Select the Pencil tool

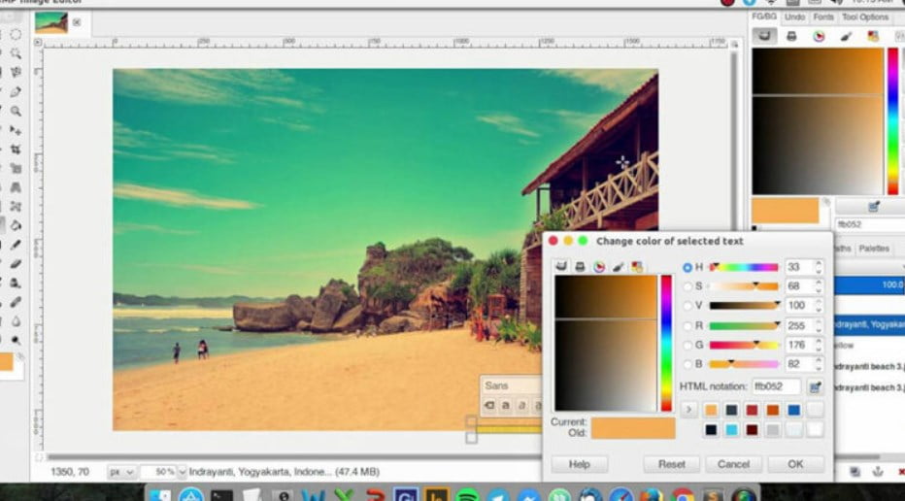[x=16, y=245]
